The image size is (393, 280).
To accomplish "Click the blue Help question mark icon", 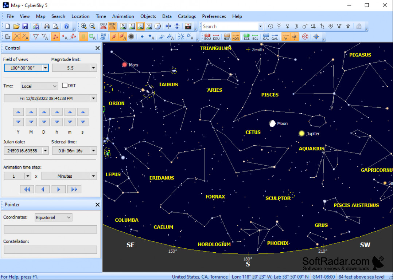I will point(66,26).
